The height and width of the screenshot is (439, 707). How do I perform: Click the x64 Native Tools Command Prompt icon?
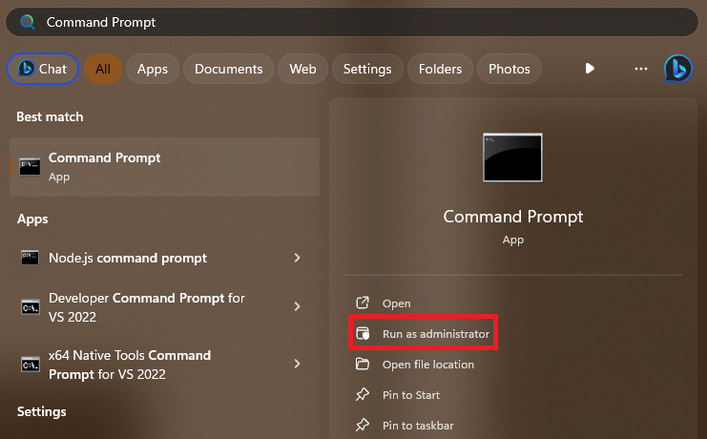click(x=30, y=364)
